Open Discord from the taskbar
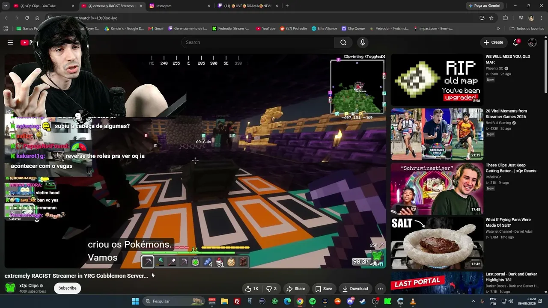The width and height of the screenshot is (548, 308). click(x=350, y=301)
